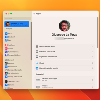Click the search magnifier icon
100x100 pixels.
[6, 18]
